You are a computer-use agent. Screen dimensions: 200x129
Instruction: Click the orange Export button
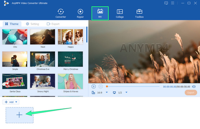pyautogui.click(x=191, y=93)
